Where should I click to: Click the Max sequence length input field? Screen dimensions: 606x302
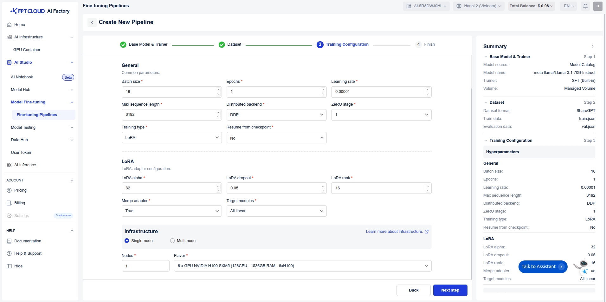pos(168,115)
